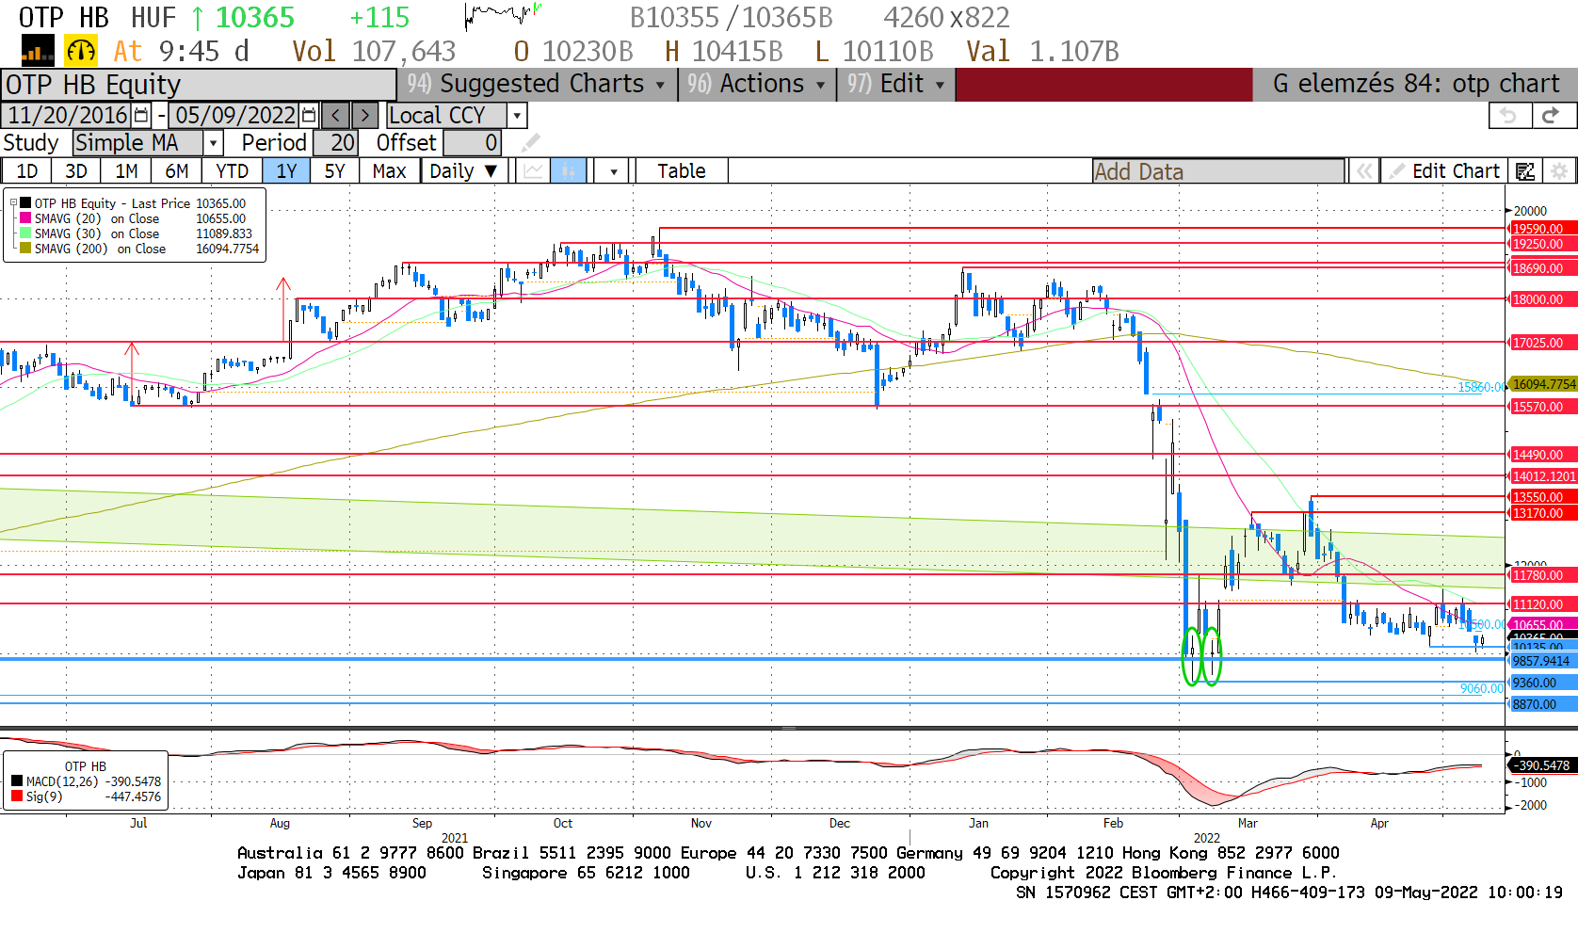Expand the Actions menu
The image size is (1578, 933).
click(x=757, y=84)
